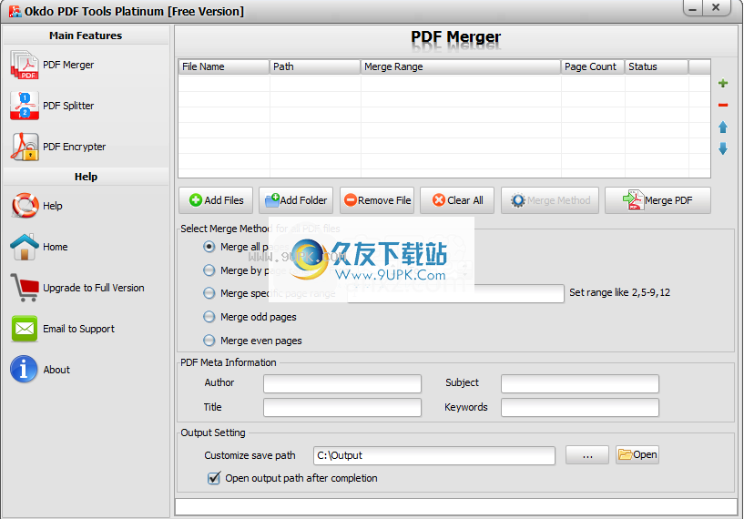Select Merge odd pages option
The height and width of the screenshot is (519, 744).
(x=209, y=317)
